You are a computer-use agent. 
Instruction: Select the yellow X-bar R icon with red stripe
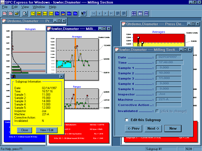[x=39, y=14]
